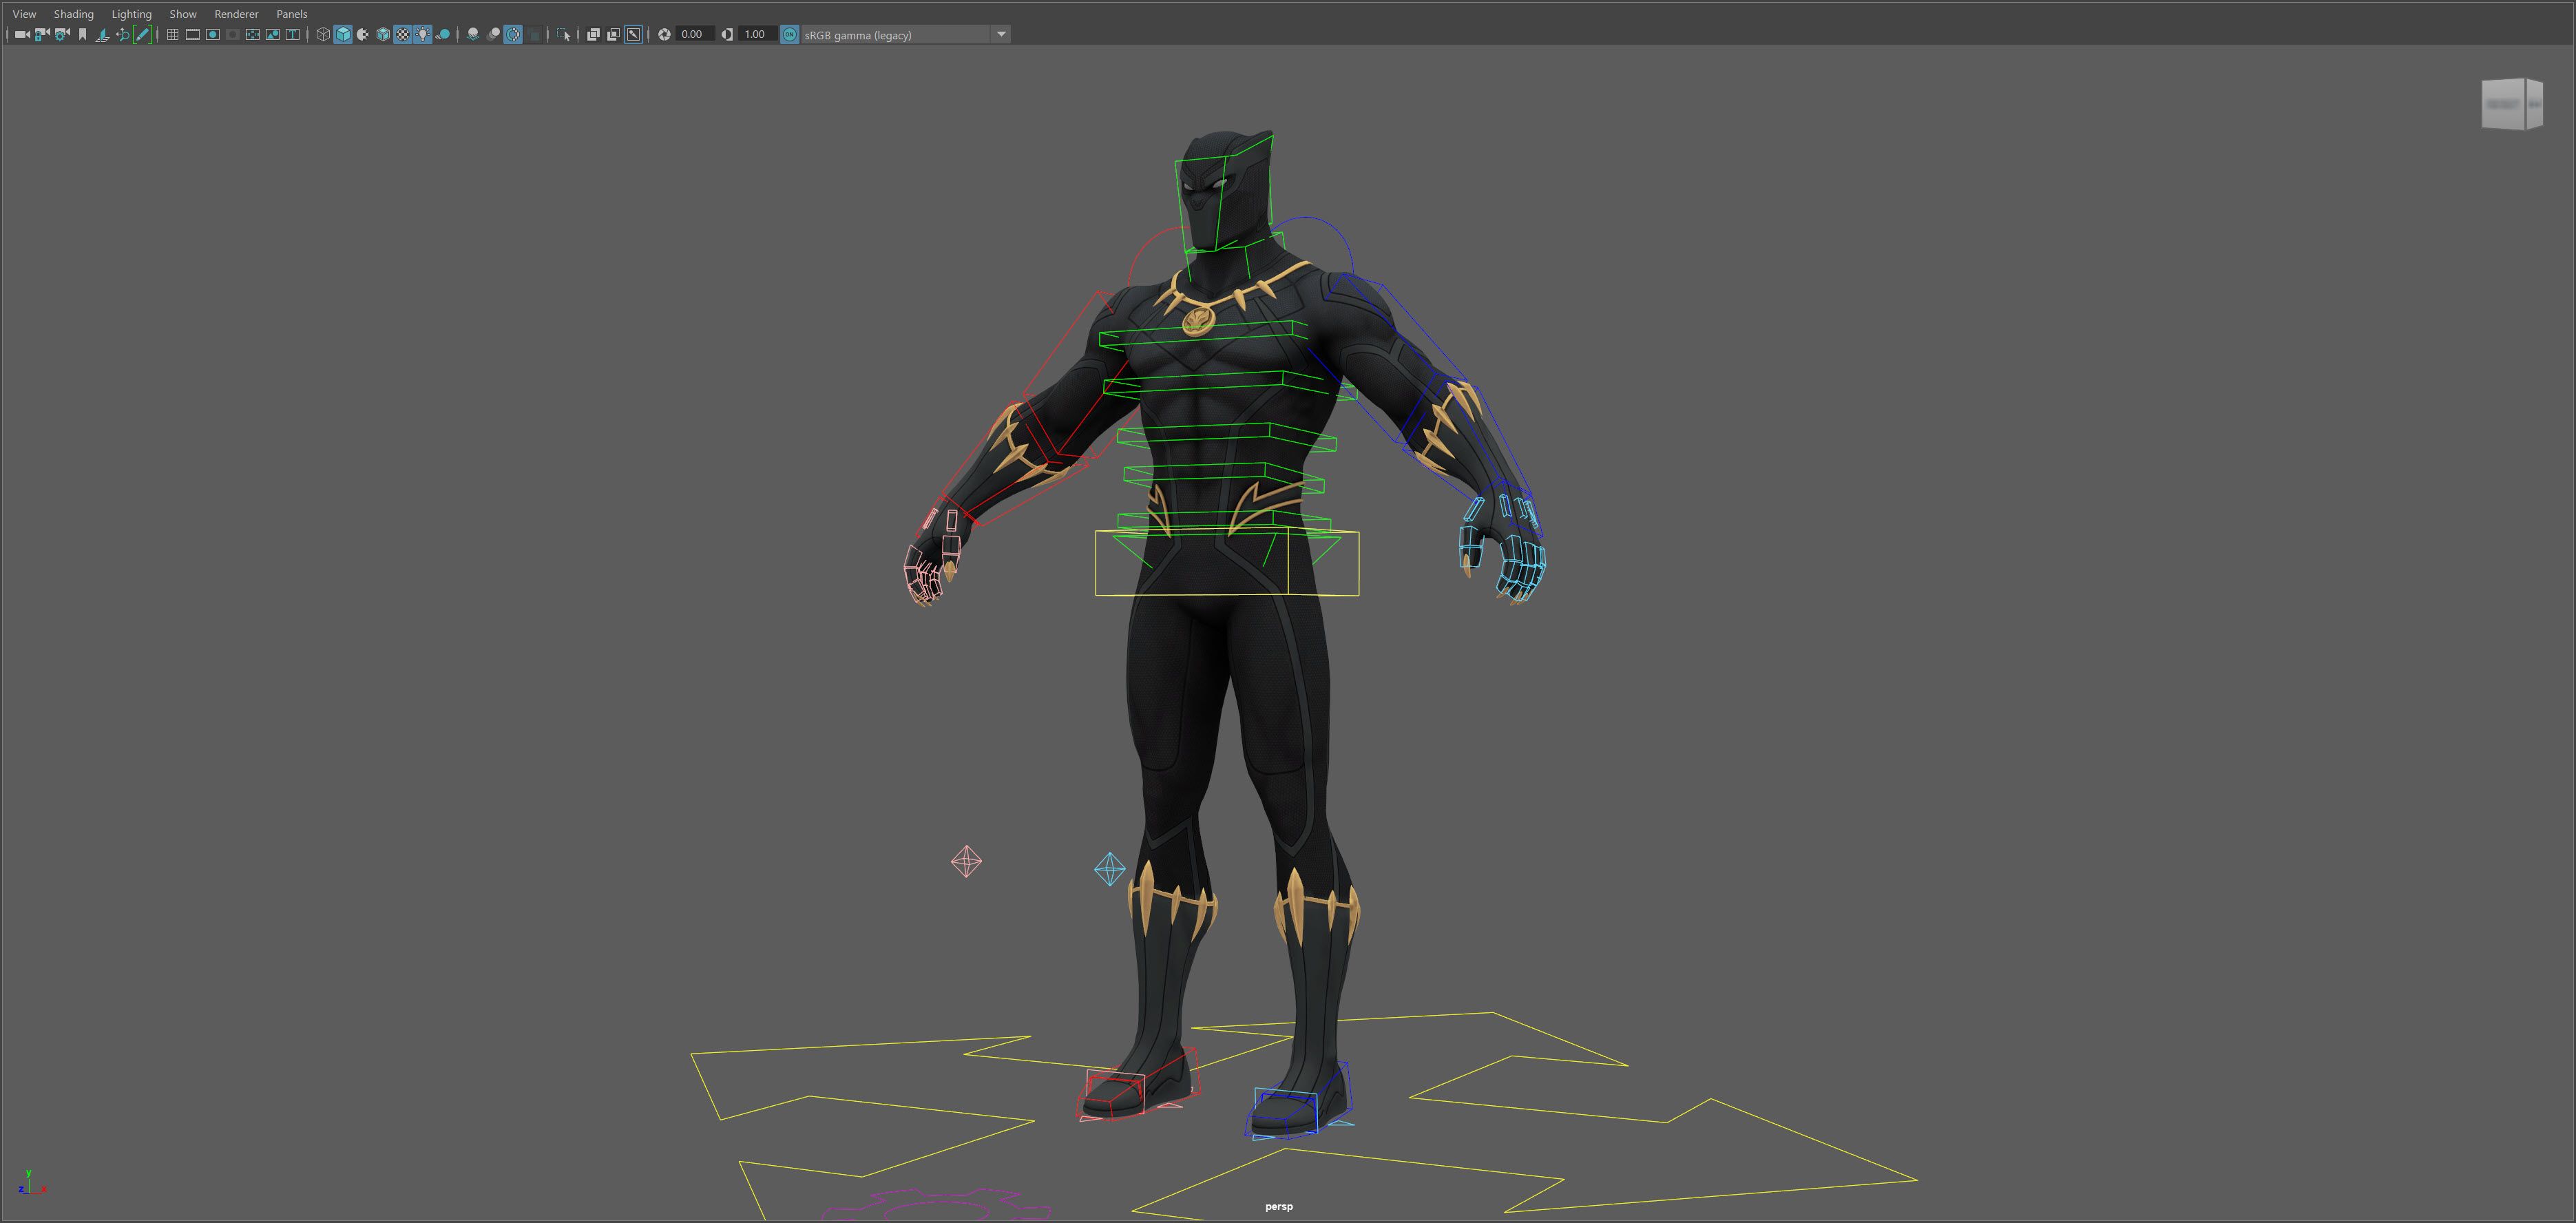Image resolution: width=2576 pixels, height=1223 pixels.
Task: Click the Safe Action icon
Action: tap(272, 34)
